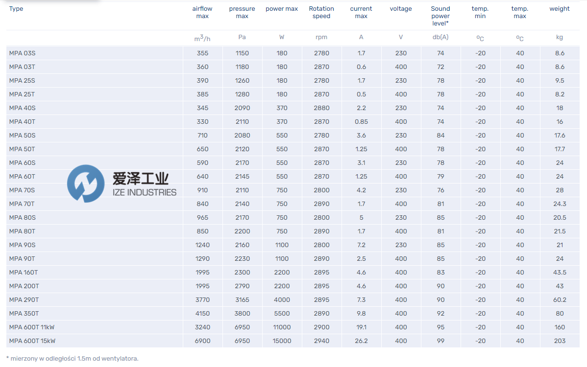Click the MPA 90T type cell
This screenshot has height=367, width=587.
point(22,259)
